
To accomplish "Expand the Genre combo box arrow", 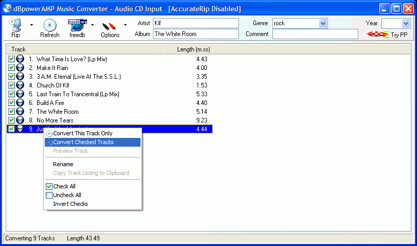I will 323,23.
